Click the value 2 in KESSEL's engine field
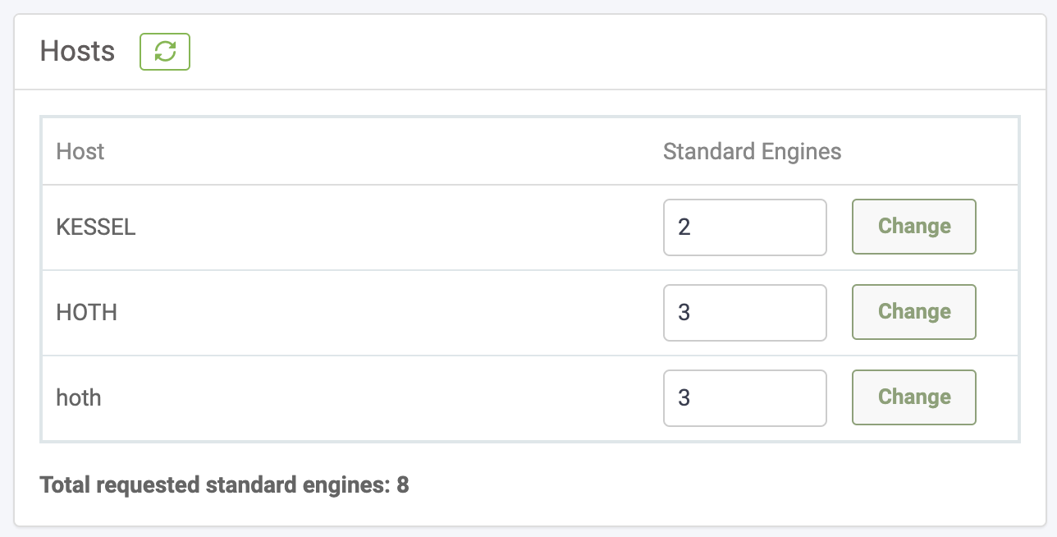1057x537 pixels. click(x=683, y=227)
